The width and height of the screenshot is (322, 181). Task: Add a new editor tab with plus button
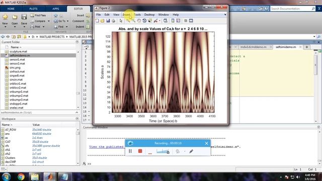click(x=306, y=47)
